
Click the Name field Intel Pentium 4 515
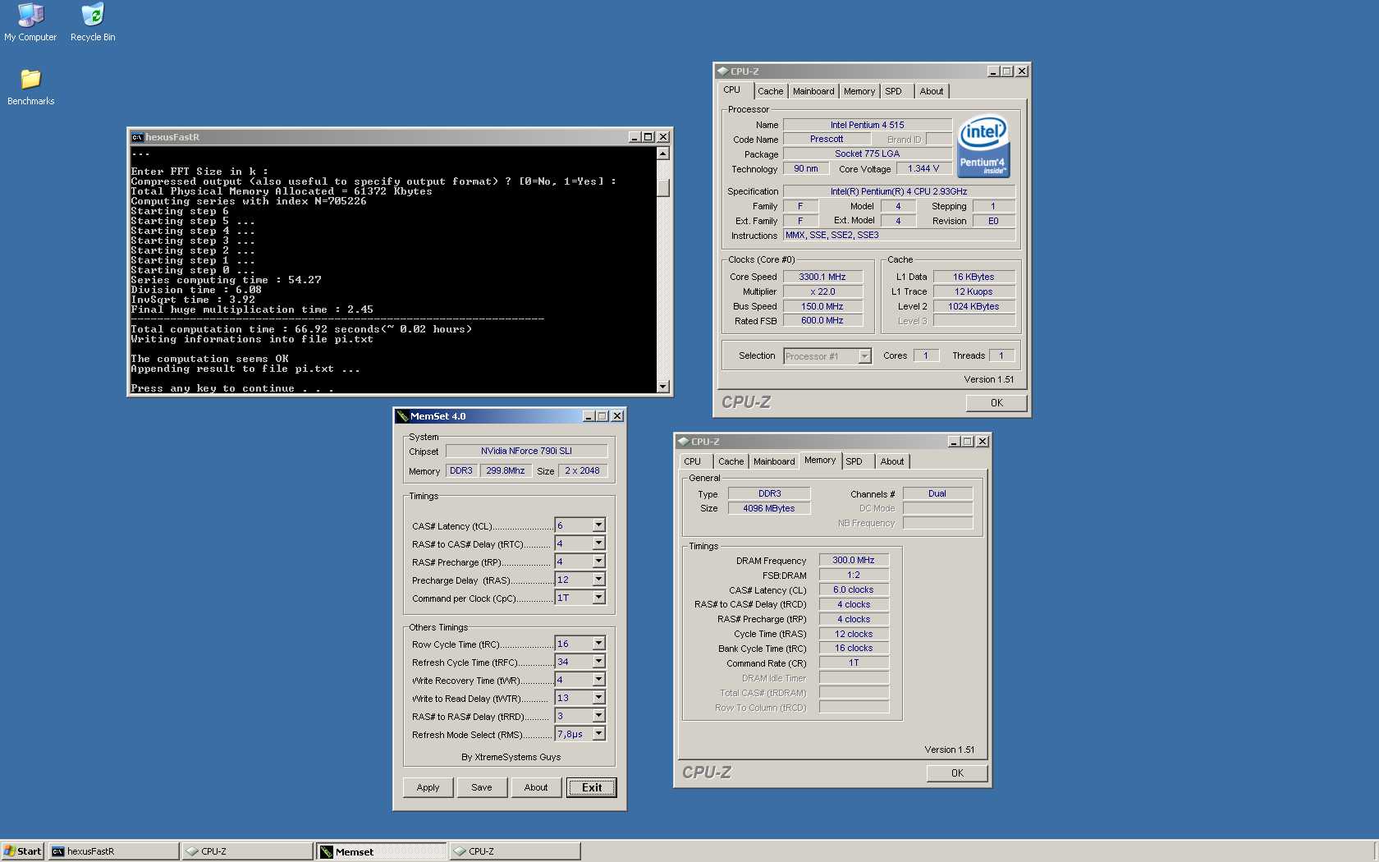[867, 125]
